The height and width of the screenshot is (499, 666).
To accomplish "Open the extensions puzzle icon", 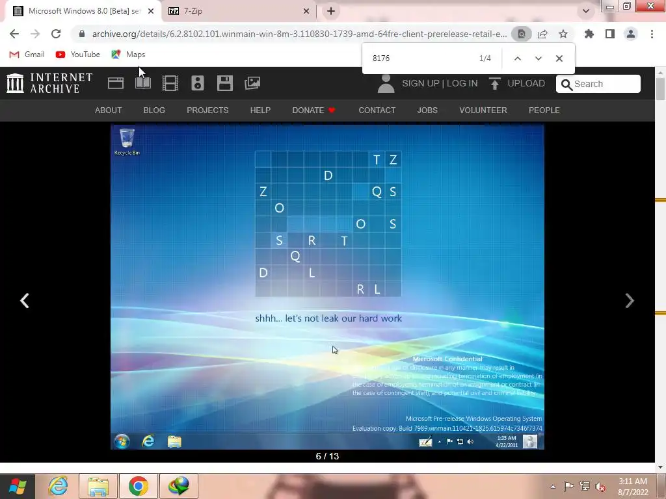I will [589, 34].
